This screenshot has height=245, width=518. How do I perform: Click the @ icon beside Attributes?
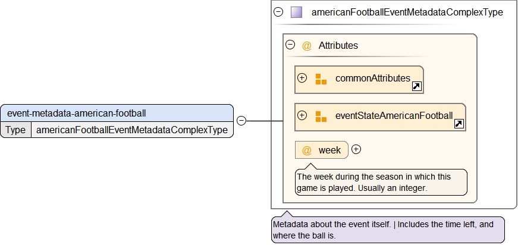click(x=307, y=45)
